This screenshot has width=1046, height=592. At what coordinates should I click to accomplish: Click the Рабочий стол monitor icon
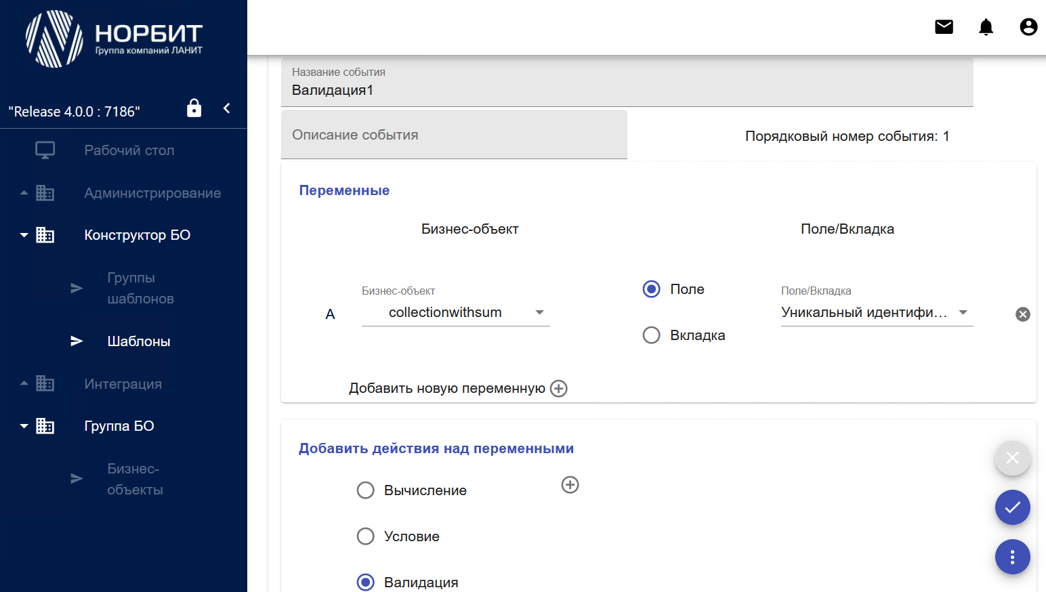pos(45,150)
